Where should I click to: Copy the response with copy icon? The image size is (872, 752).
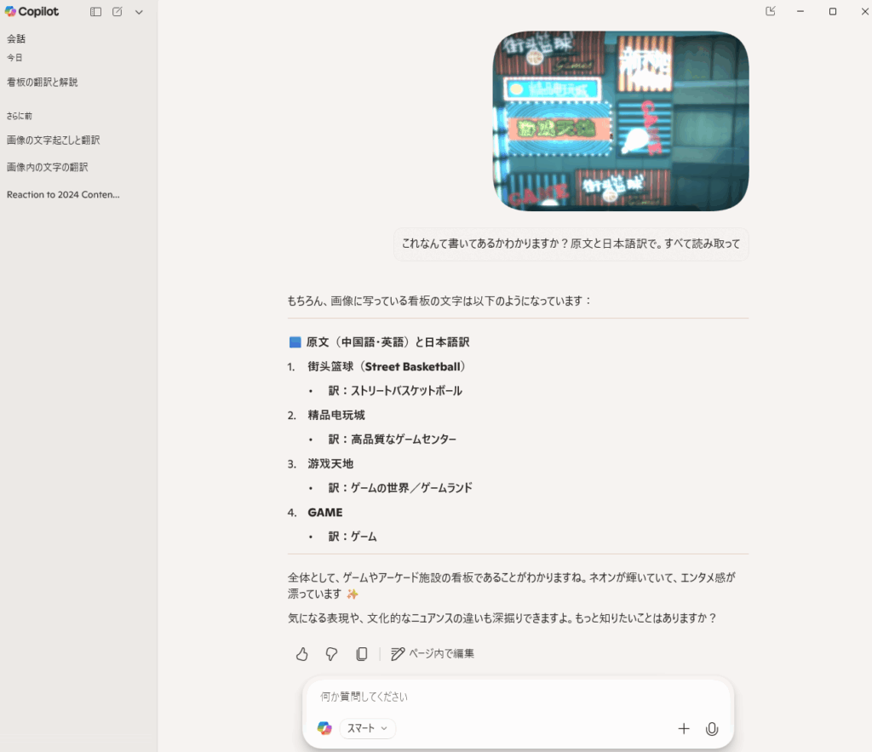pos(361,654)
